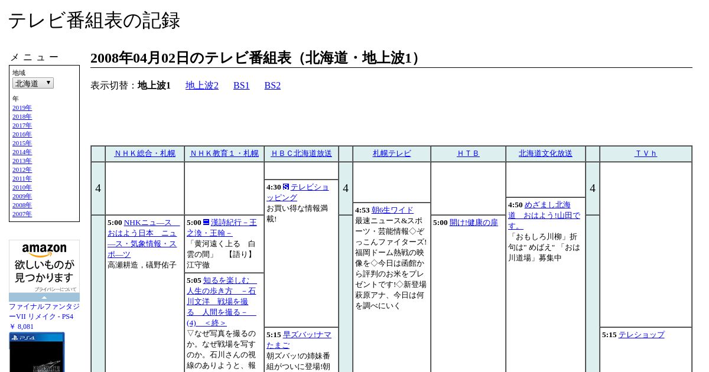Open the 5:15 早ズバッ!ナマたまご program
709x372 pixels.
coord(299,340)
